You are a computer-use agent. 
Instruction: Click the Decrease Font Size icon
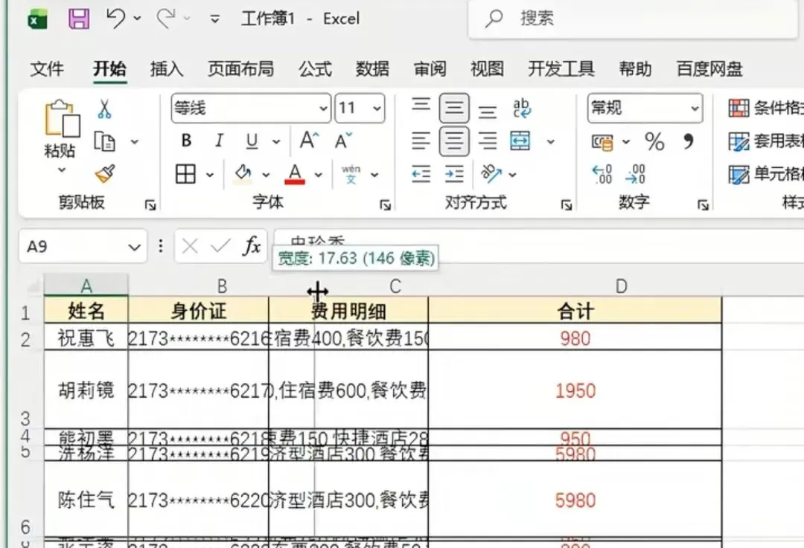(343, 141)
